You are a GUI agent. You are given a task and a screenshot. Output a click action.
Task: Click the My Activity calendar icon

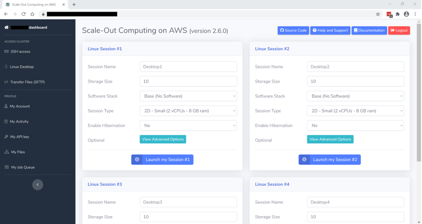(x=6, y=121)
